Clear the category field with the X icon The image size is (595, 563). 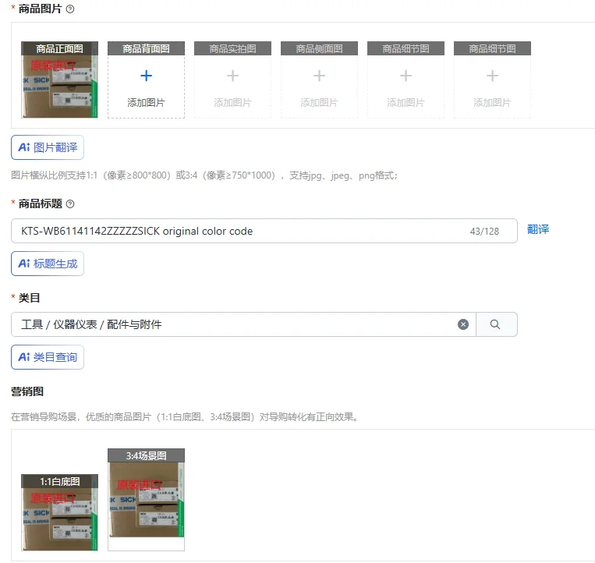coord(463,324)
